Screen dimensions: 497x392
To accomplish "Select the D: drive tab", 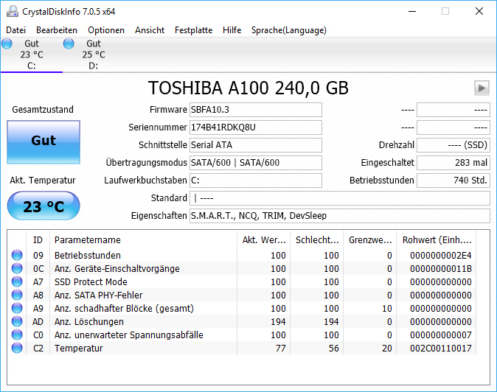I will 93,55.
